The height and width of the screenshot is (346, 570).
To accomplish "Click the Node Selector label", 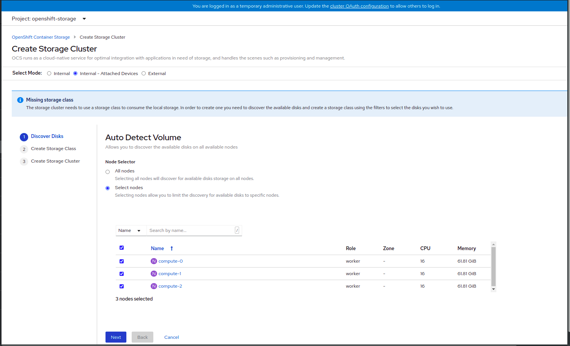I will (120, 162).
